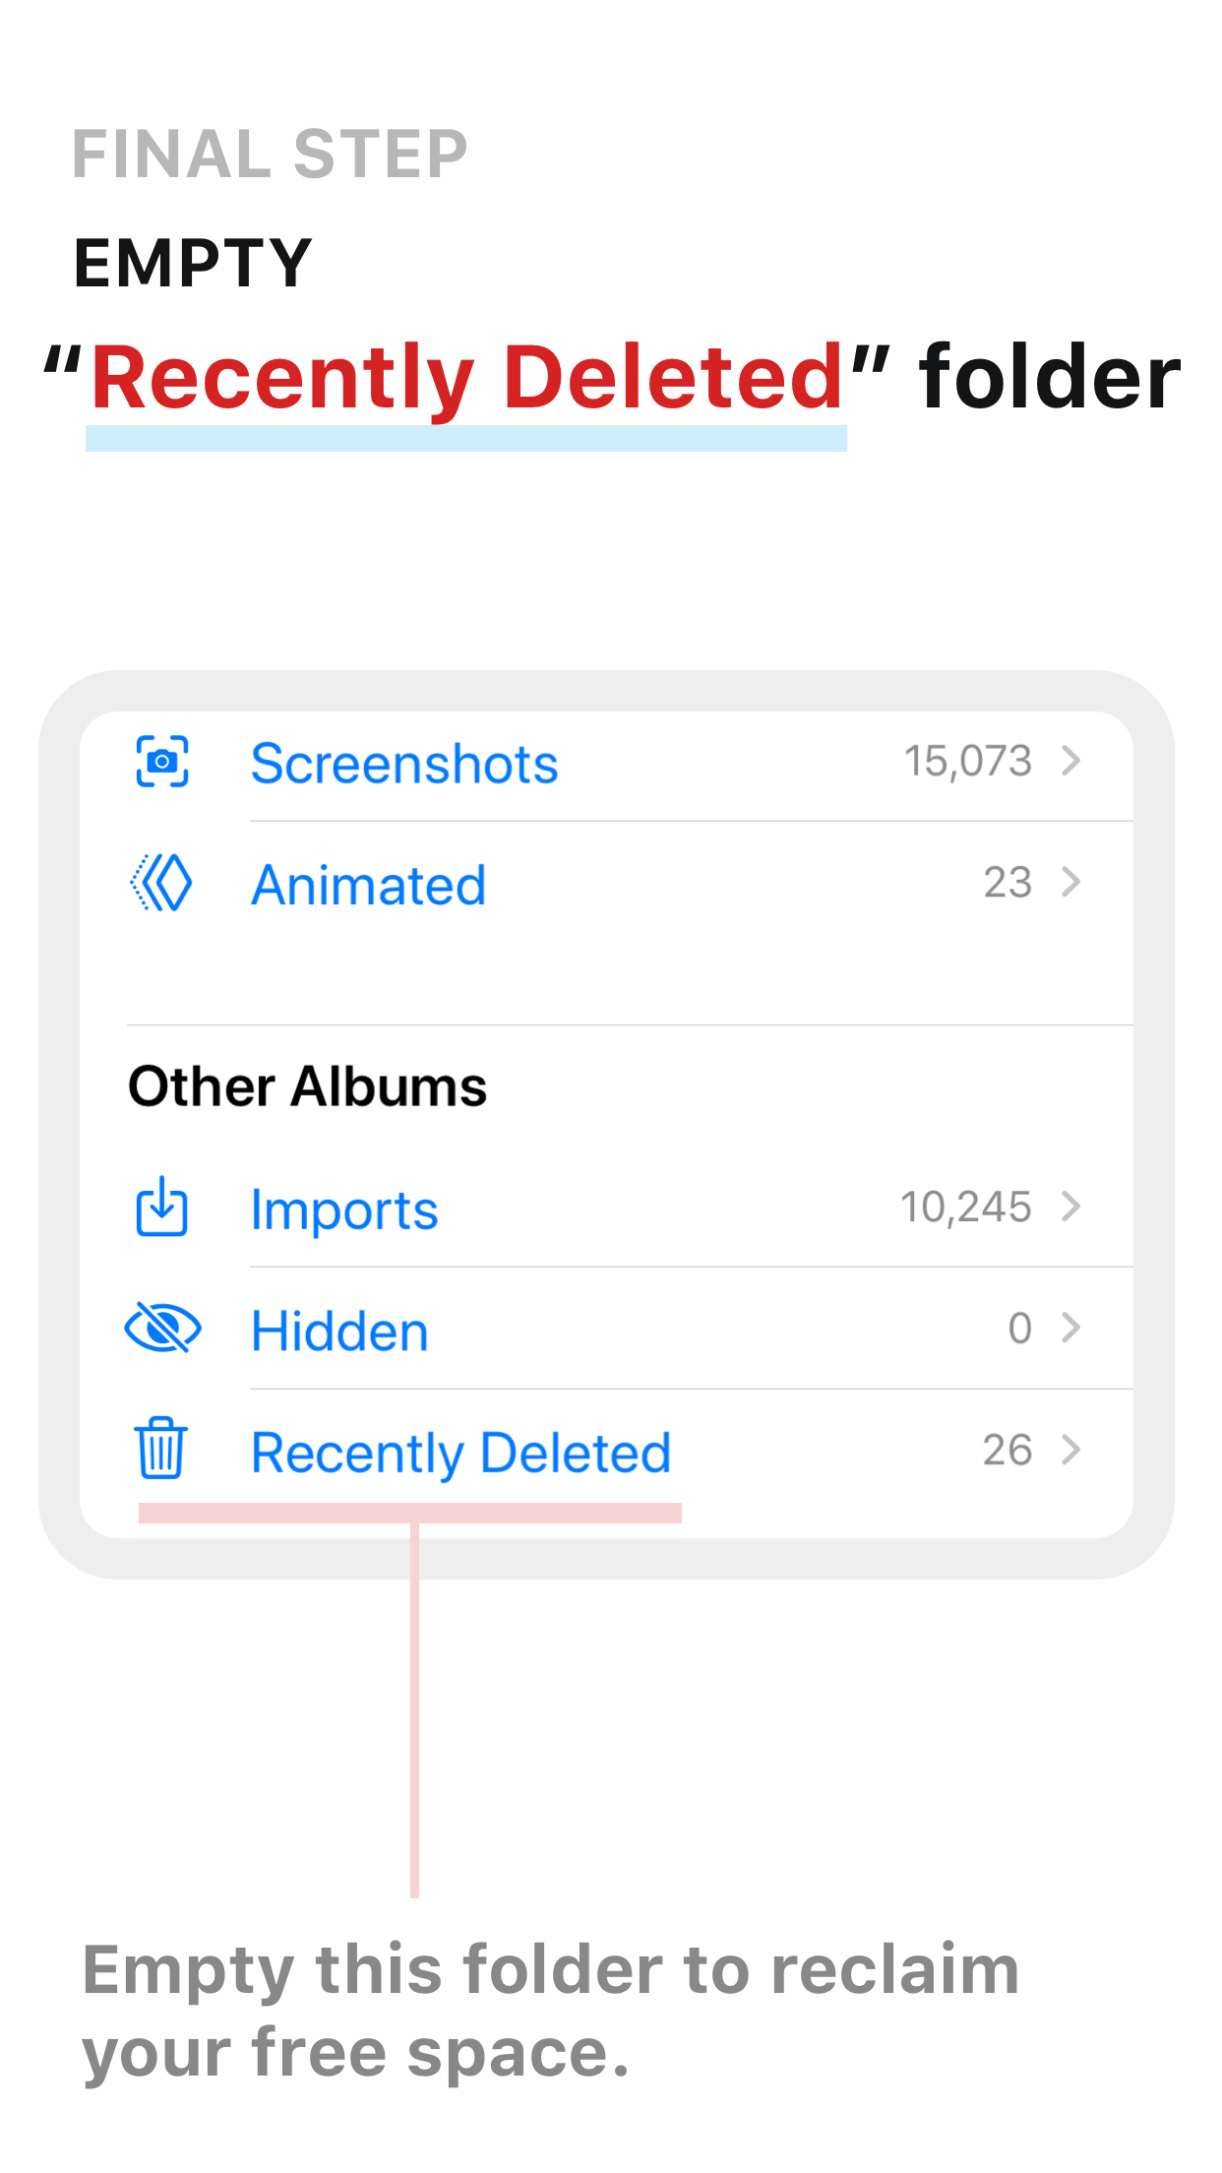Click the Imports count showing 10,245
Viewport: 1222px width, 2173px height.
click(967, 1206)
